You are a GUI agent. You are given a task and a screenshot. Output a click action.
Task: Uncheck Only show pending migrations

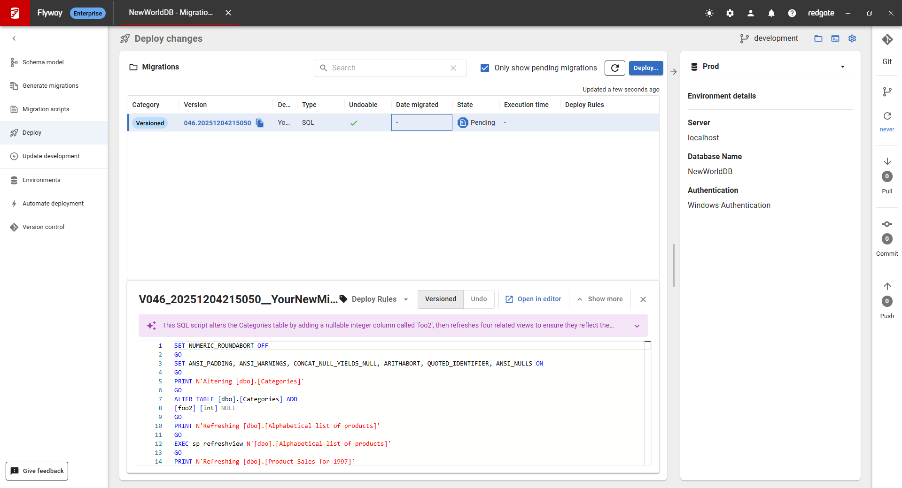pos(485,68)
